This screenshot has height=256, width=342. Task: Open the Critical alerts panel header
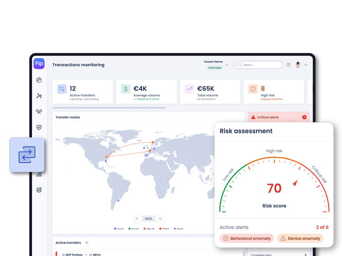279,117
